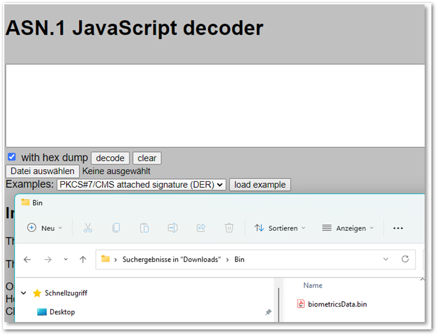
Task: Click the Delete trash can icon
Action: [x=229, y=228]
